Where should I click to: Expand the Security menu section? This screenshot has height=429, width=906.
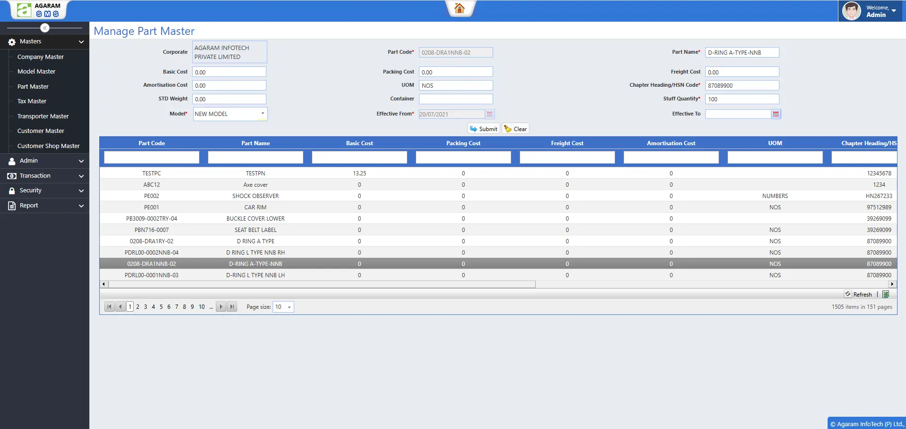pyautogui.click(x=44, y=190)
